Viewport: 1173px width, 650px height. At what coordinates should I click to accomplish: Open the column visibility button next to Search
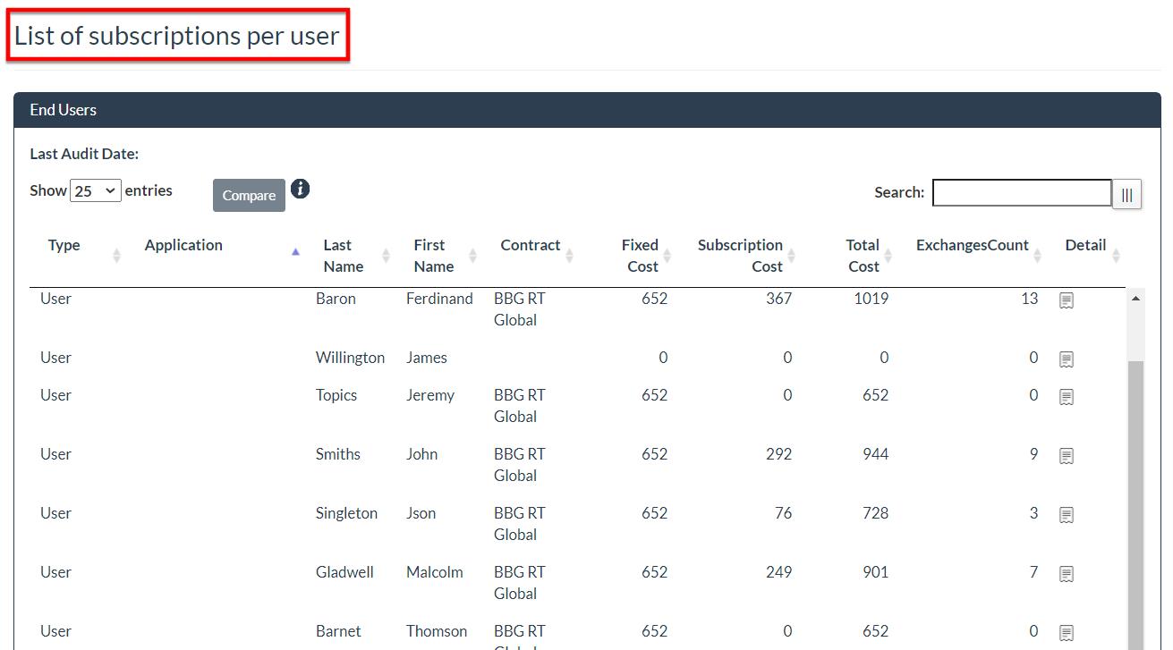(x=1126, y=194)
